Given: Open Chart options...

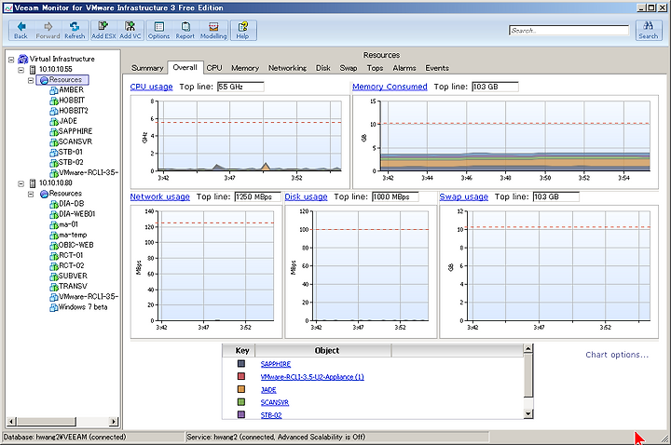Looking at the screenshot, I should pos(617,355).
